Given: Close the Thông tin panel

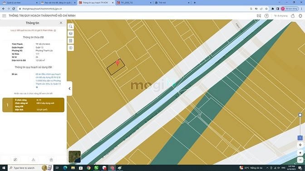Looking at the screenshot, I should click(x=61, y=23).
